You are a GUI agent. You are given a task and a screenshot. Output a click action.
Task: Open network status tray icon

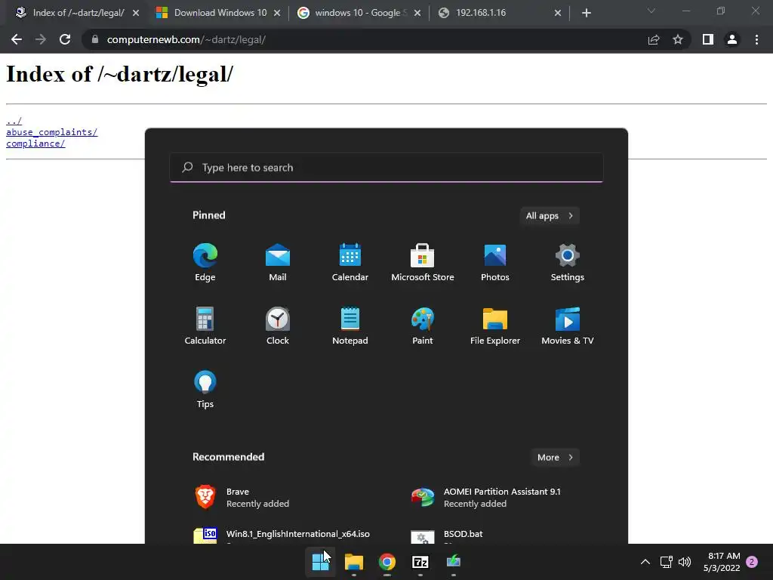point(666,562)
